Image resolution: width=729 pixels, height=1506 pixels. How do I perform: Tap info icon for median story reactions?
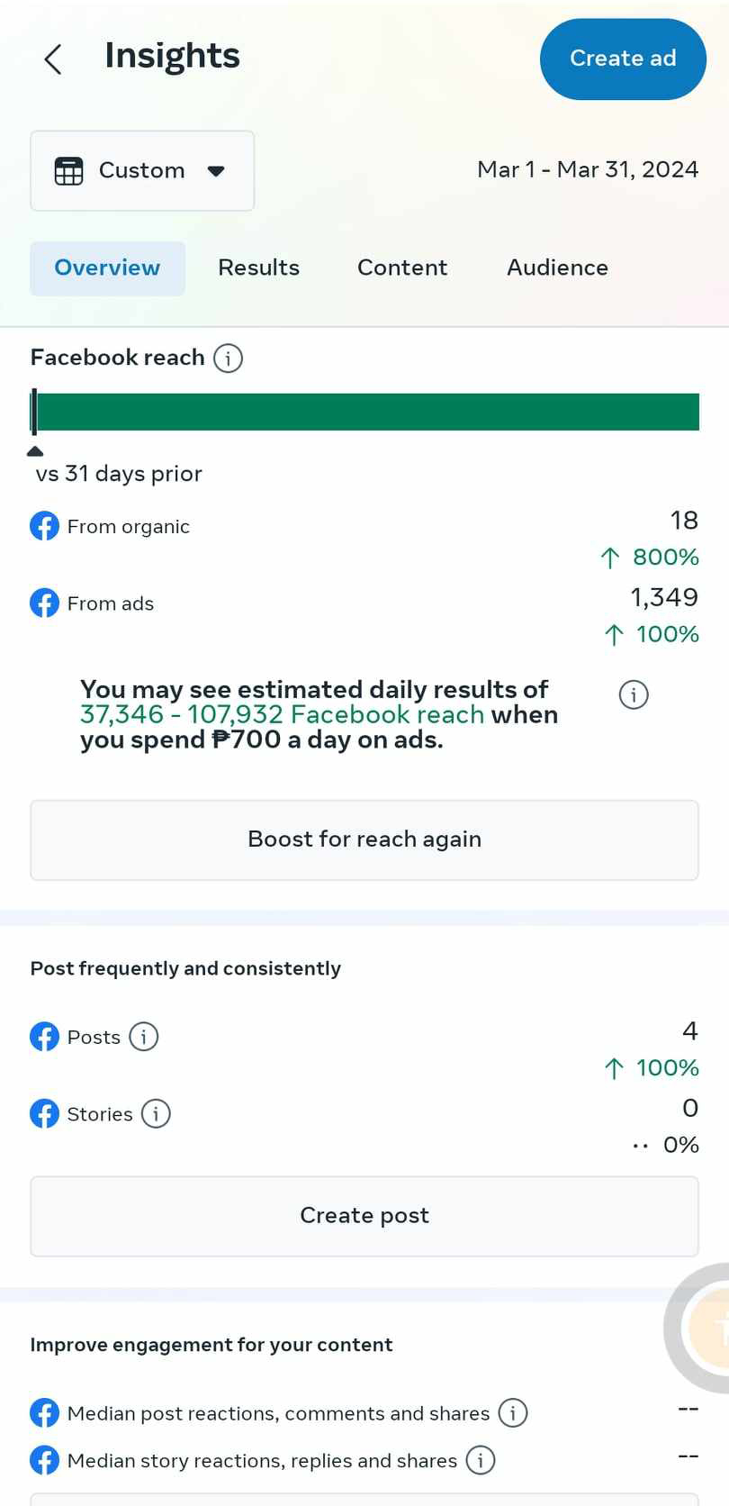click(481, 1460)
